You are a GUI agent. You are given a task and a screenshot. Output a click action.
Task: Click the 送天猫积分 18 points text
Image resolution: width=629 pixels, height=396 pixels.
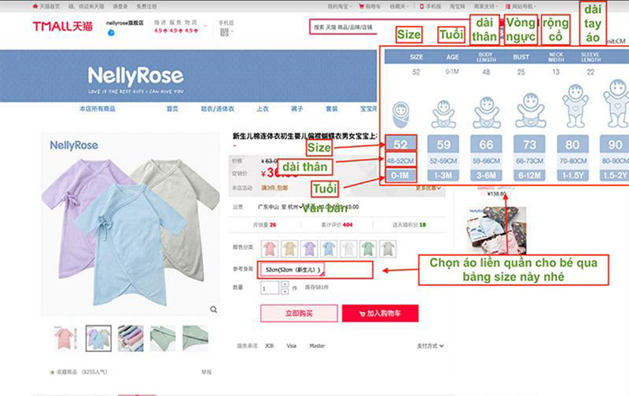point(409,225)
